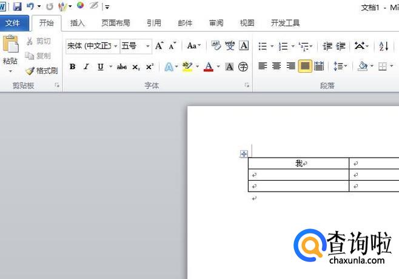Toggle subscript formatting
The height and width of the screenshot is (279, 399).
click(x=136, y=67)
